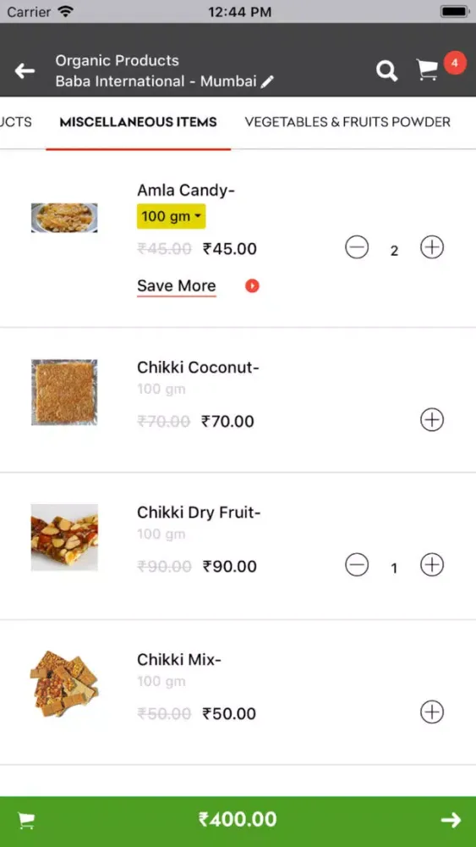Add Chikki Coconut with plus icon

[432, 420]
